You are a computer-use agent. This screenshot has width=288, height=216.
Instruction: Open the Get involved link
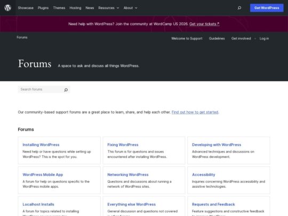(241, 38)
